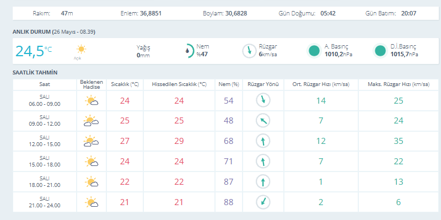Click the 'Boylam: 30,6828' value
The image size is (441, 220).
225,13
